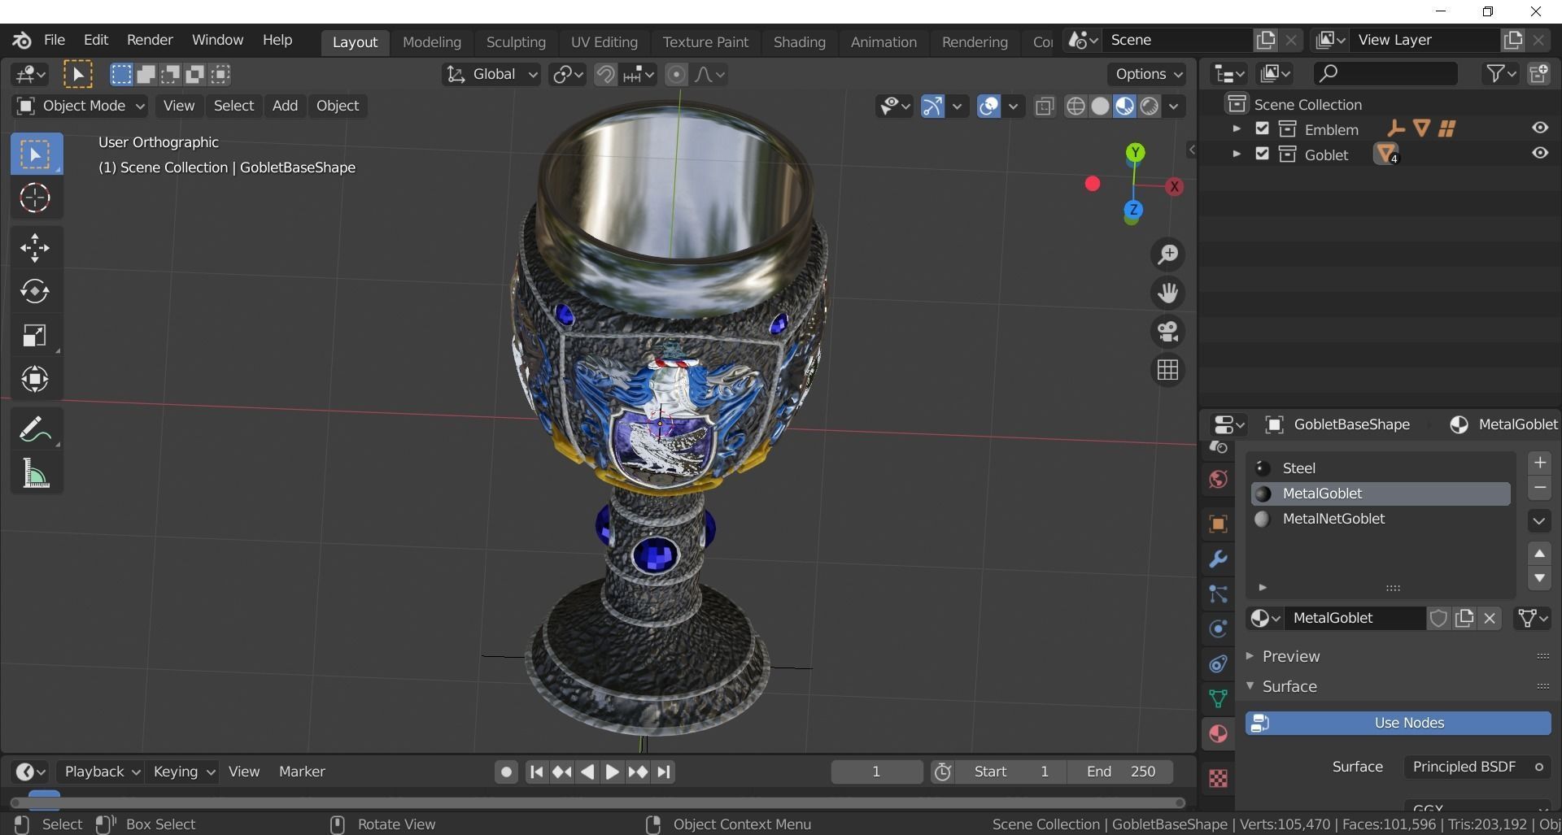Switch to the Modeling workspace tab
1562x835 pixels.
coord(431,41)
